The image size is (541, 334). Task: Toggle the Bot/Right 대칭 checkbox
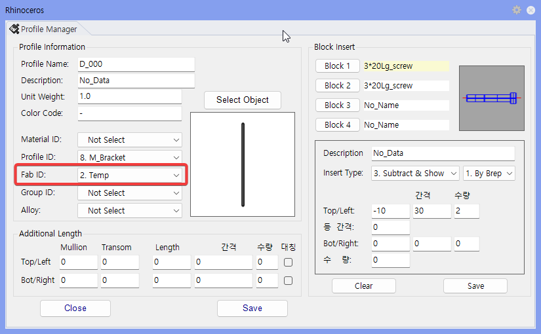coord(288,280)
